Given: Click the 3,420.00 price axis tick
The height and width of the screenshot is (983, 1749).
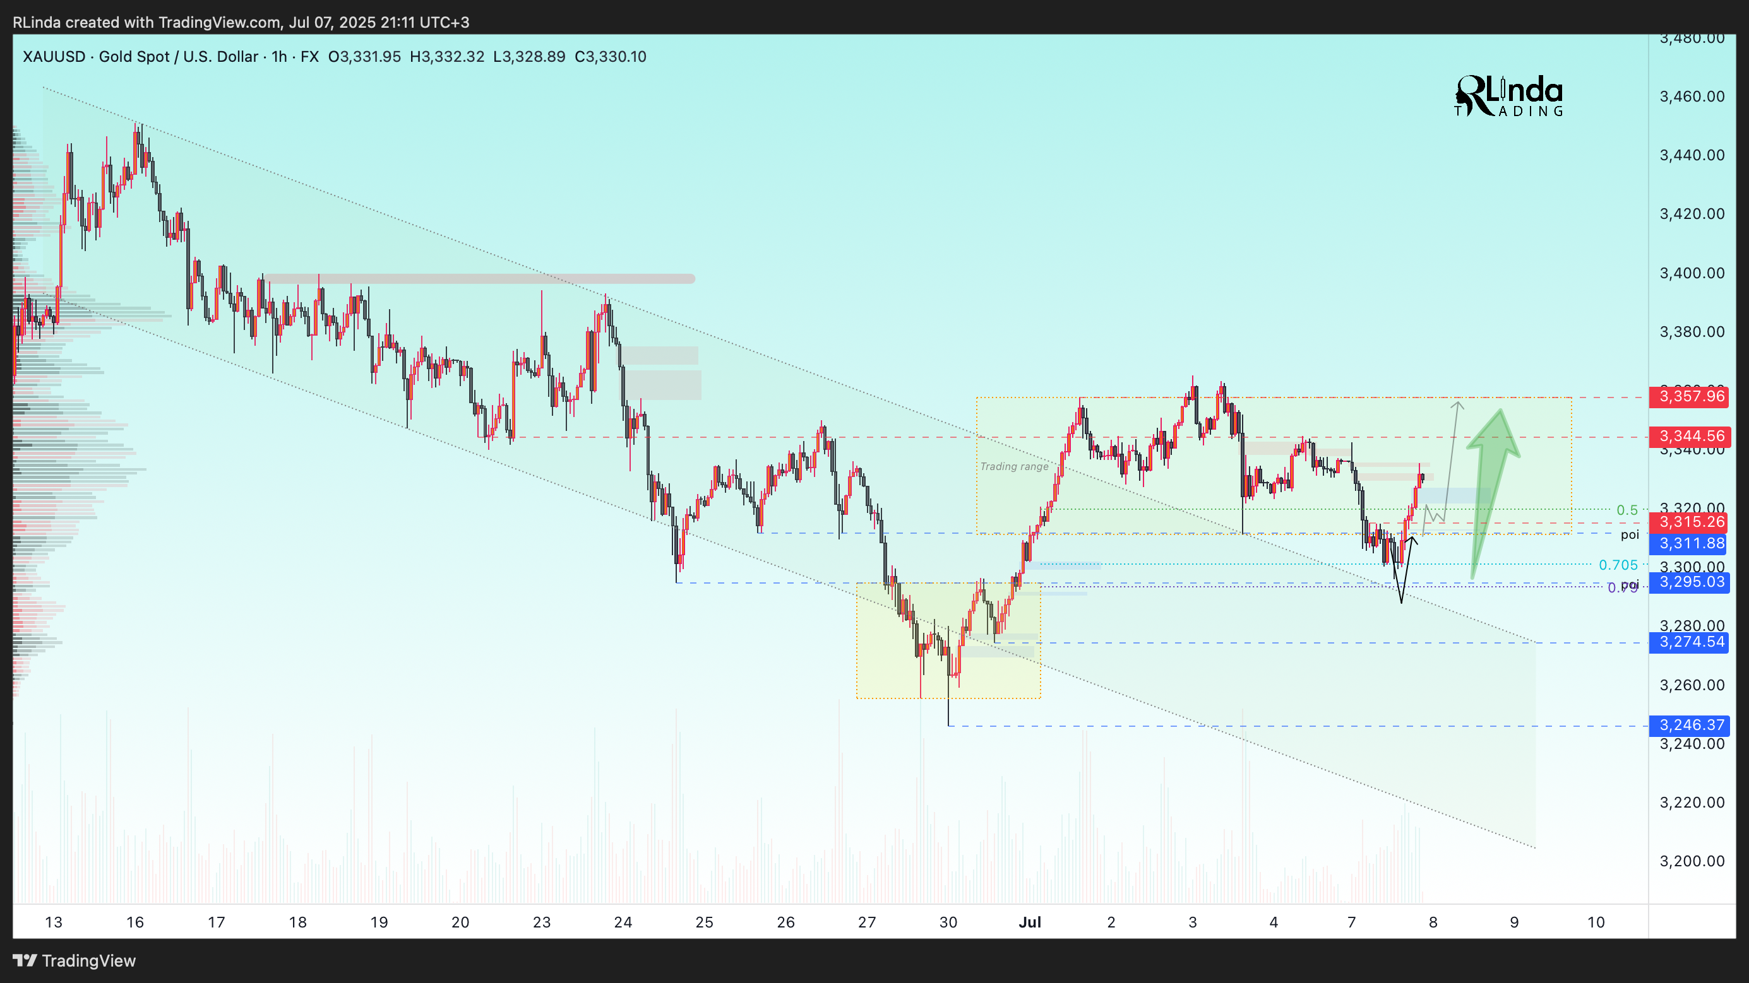Looking at the screenshot, I should 1692,215.
